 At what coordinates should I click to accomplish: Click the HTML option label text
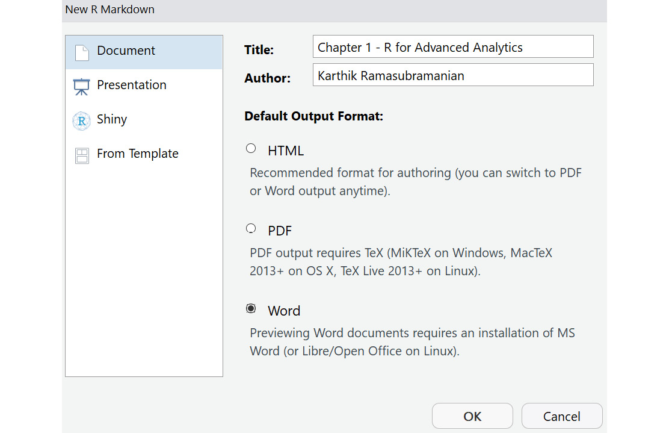tap(286, 151)
